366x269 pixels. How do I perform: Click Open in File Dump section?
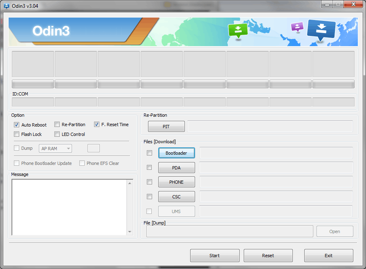(x=335, y=231)
